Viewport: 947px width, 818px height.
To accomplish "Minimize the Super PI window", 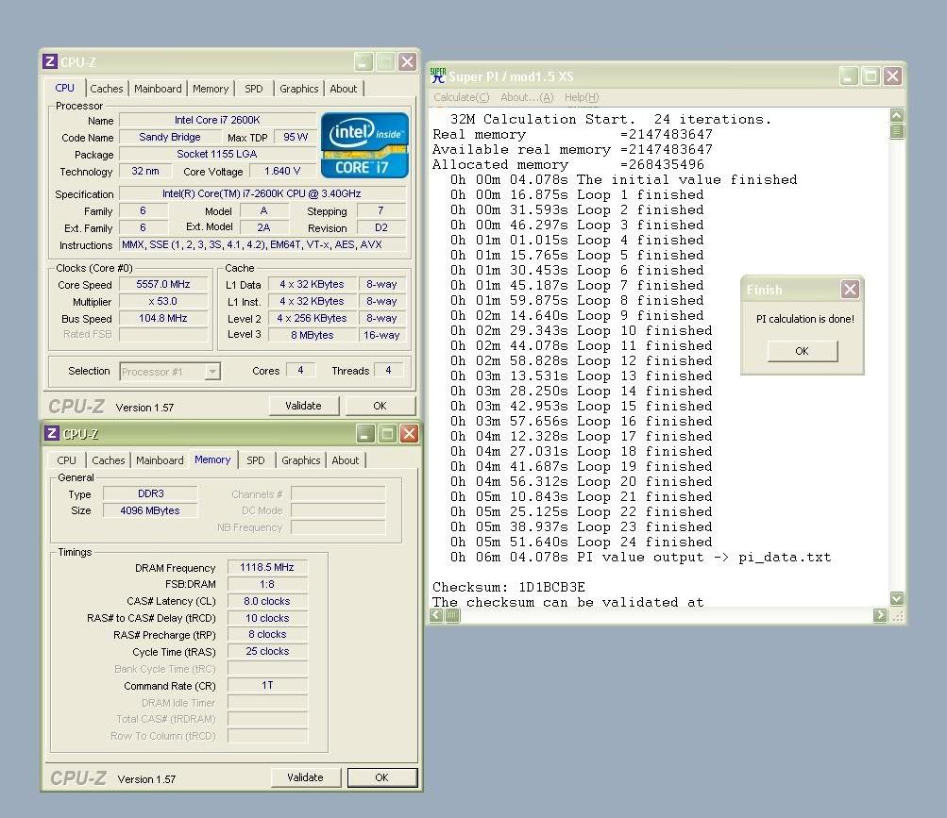I will [x=849, y=76].
